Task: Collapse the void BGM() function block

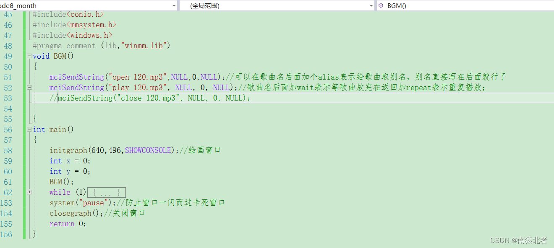Action: [x=29, y=56]
